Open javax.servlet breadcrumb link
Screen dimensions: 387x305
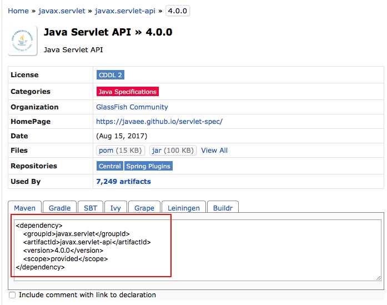tap(62, 11)
